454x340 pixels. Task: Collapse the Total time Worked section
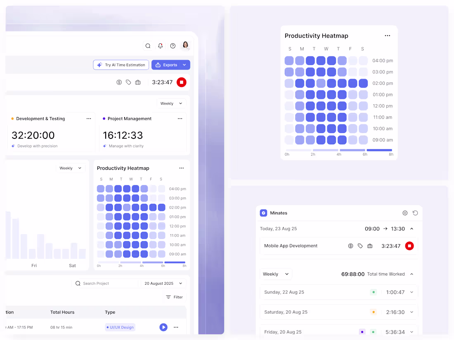tap(411, 274)
